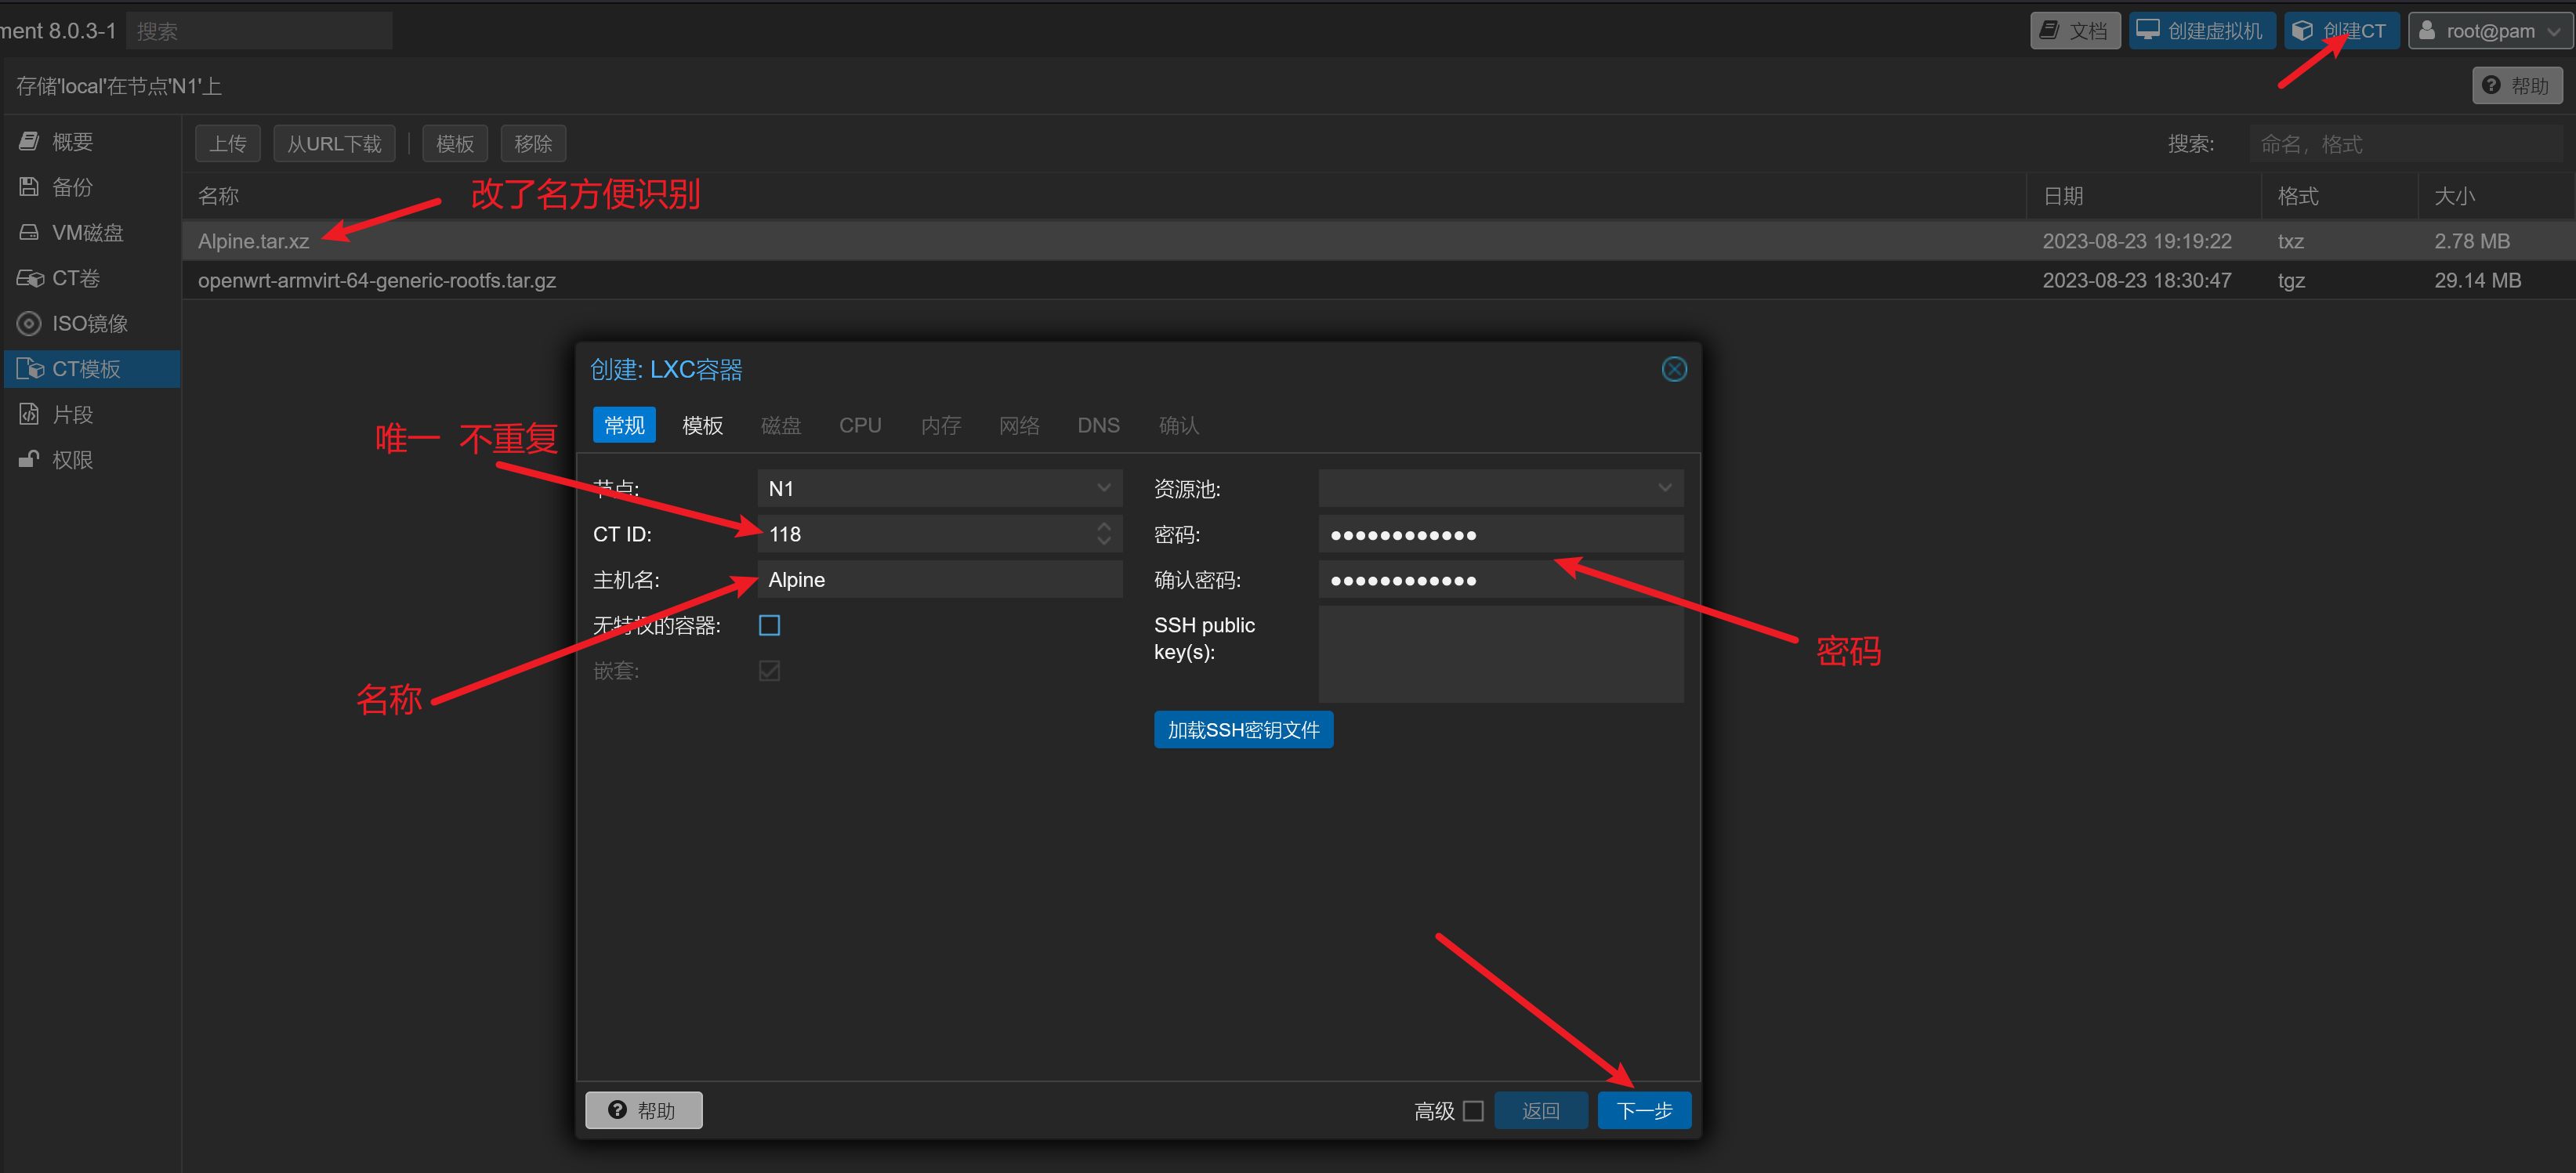
Task: Open the root@pam user menu
Action: click(x=2488, y=31)
